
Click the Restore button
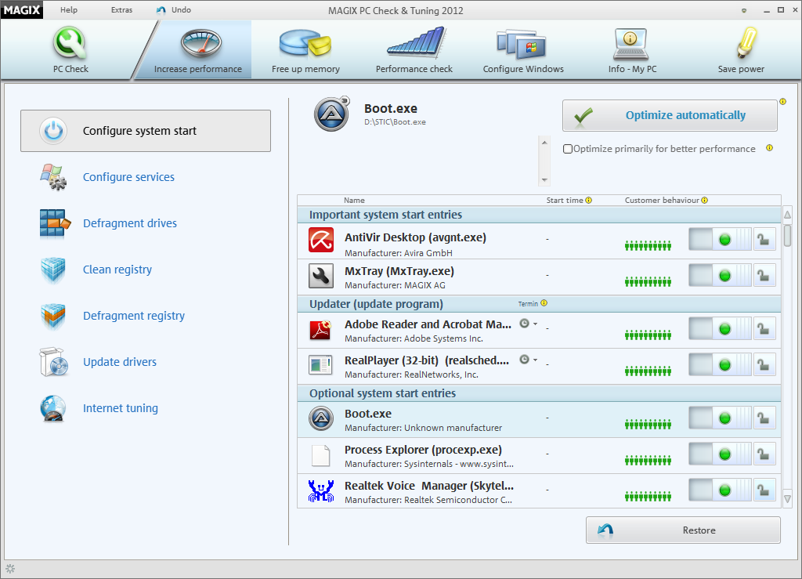pyautogui.click(x=683, y=530)
